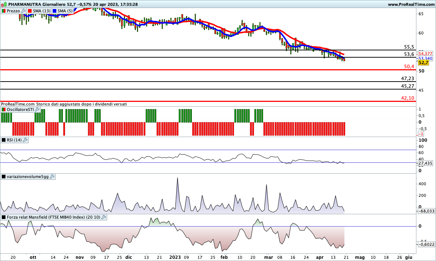Image resolution: width=436 pixels, height=261 pixels.
Task: Open the www.ProRealTime.com link
Action: [411, 4]
